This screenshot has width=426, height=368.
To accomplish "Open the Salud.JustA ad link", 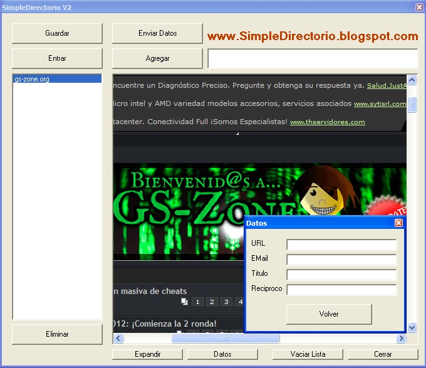I will (387, 86).
